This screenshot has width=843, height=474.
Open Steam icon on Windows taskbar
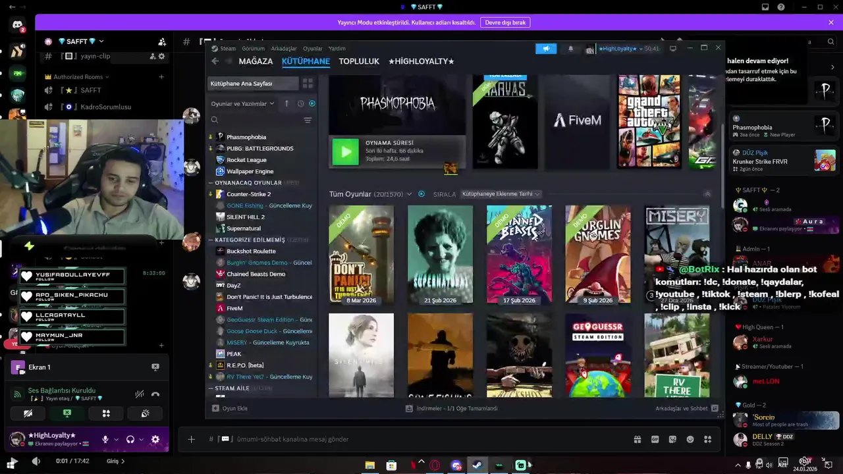click(x=477, y=465)
